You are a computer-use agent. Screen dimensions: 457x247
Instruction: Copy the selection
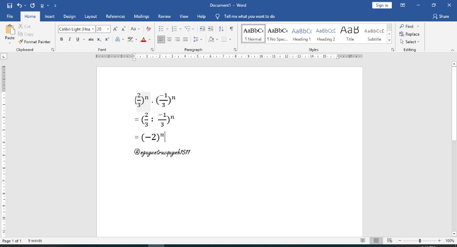(25, 34)
